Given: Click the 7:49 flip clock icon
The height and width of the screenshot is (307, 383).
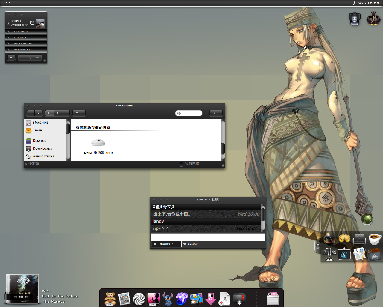Looking at the screenshot, I should 329,254.
